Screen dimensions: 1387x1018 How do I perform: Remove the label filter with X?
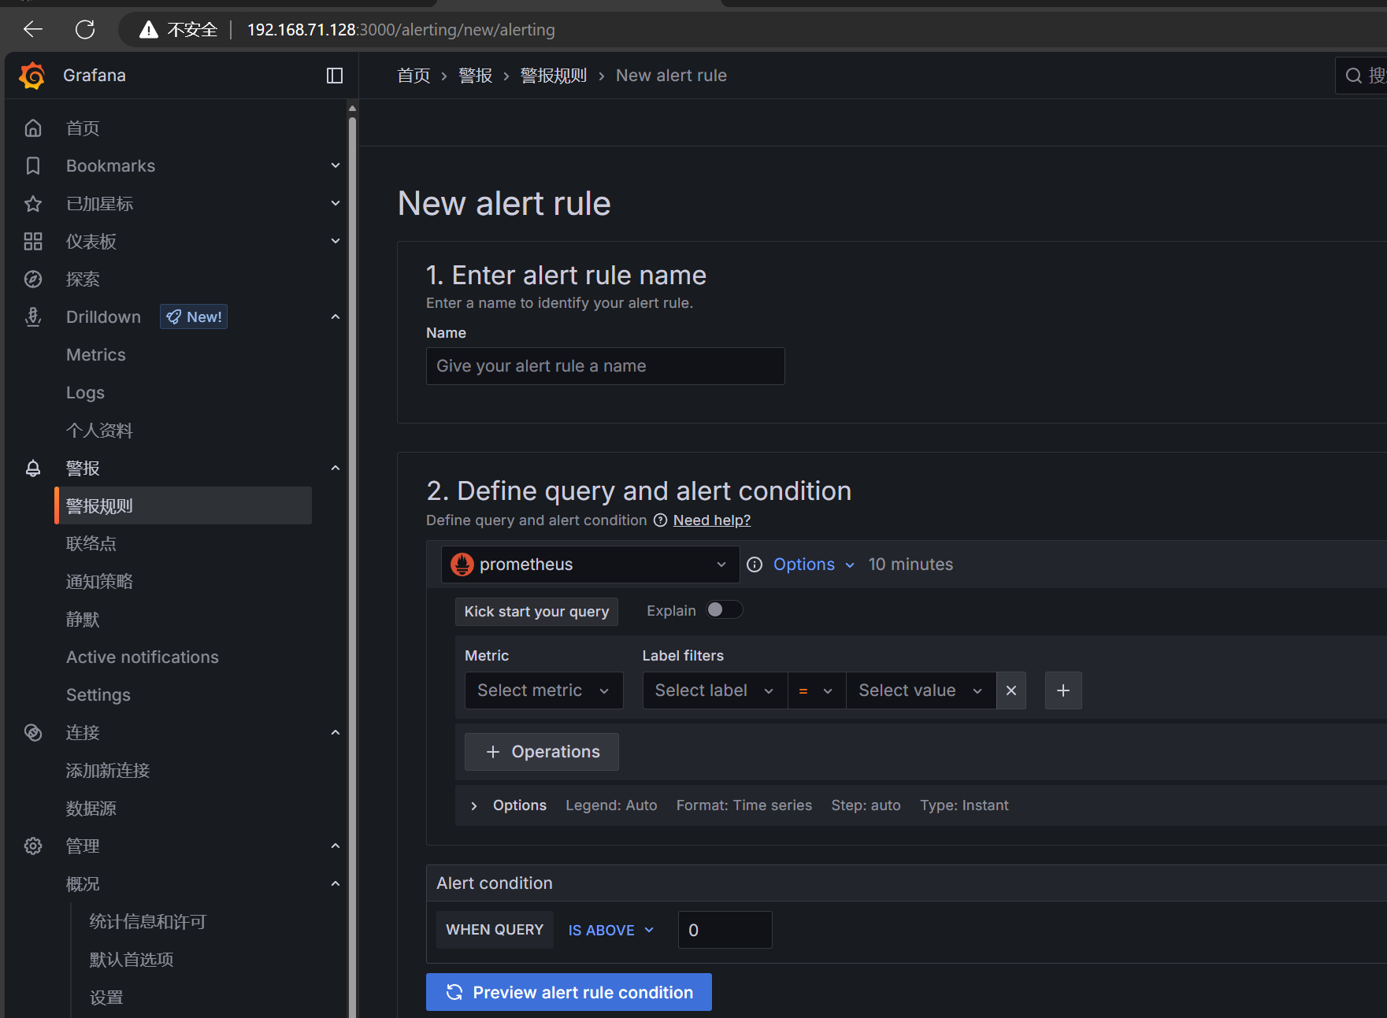point(1011,690)
